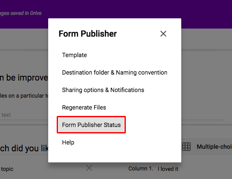Expand the Multiple-choice question type dropdown
232x179 pixels.
point(214,147)
